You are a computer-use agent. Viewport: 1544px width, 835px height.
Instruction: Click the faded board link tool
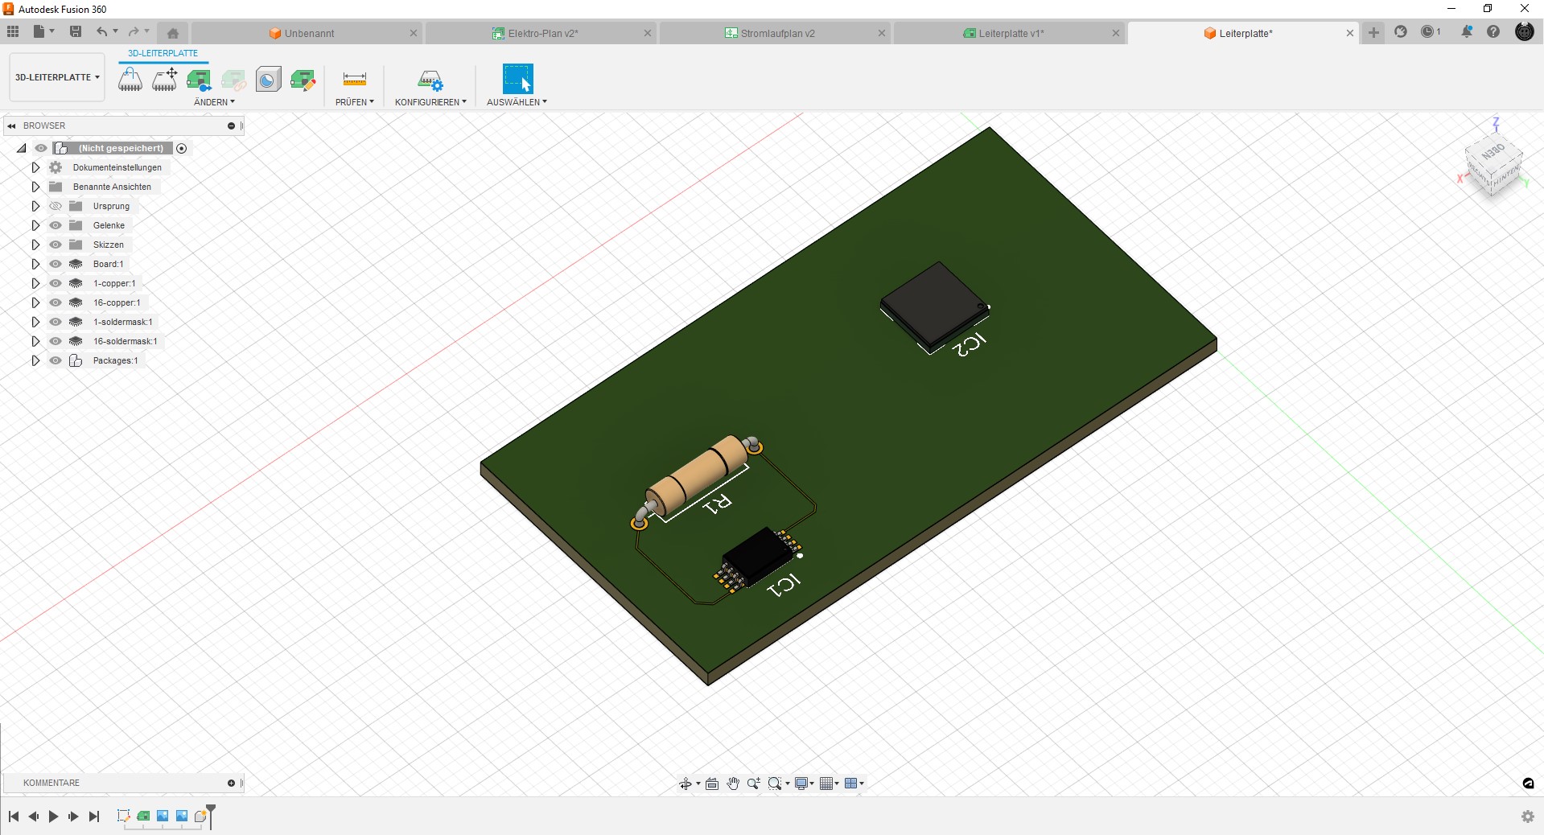pos(233,79)
